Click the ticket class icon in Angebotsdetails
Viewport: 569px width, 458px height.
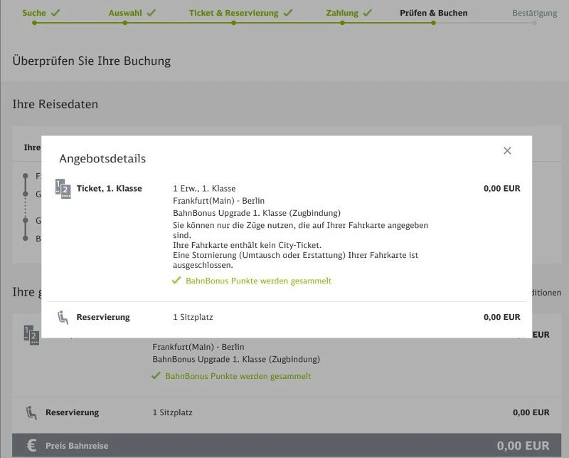click(x=63, y=189)
